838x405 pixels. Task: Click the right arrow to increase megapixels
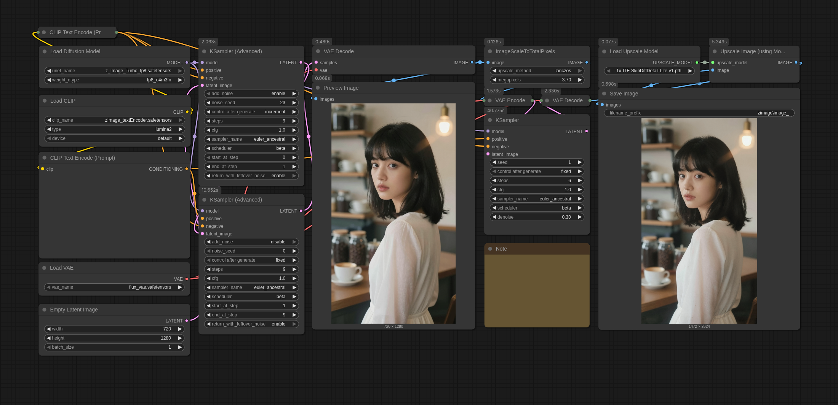580,80
